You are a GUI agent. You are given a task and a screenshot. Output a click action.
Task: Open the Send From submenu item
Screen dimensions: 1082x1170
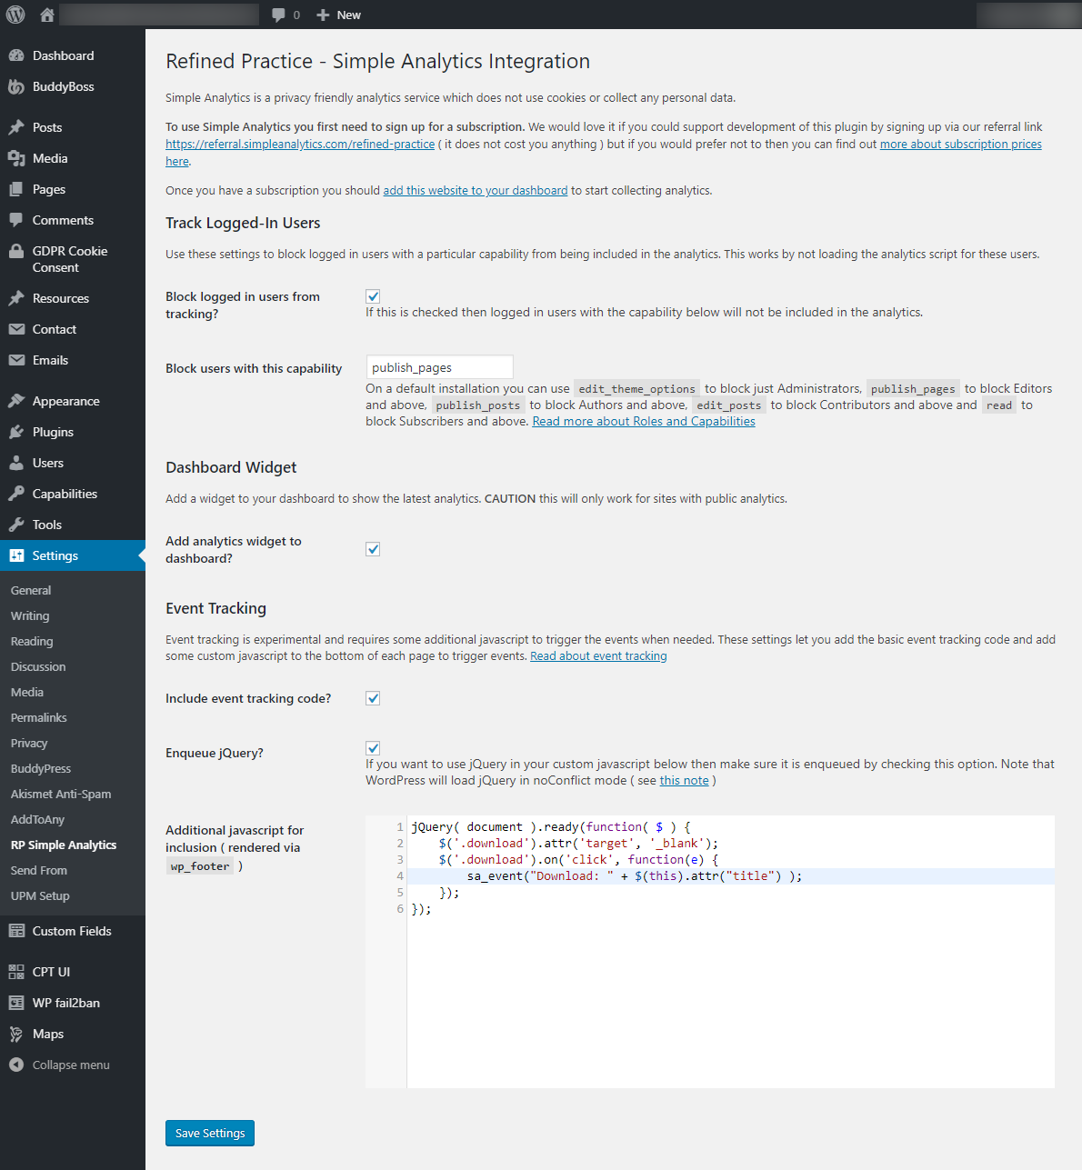tap(39, 870)
